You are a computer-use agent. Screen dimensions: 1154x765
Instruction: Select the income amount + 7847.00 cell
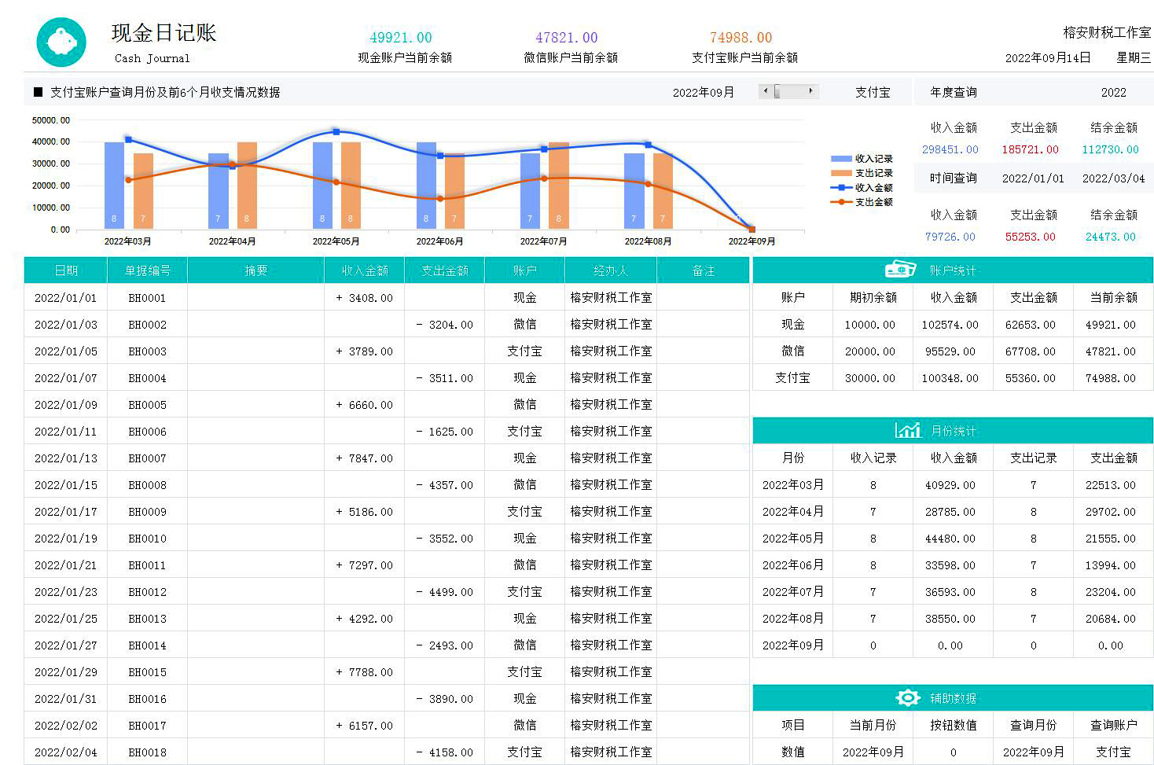[365, 458]
